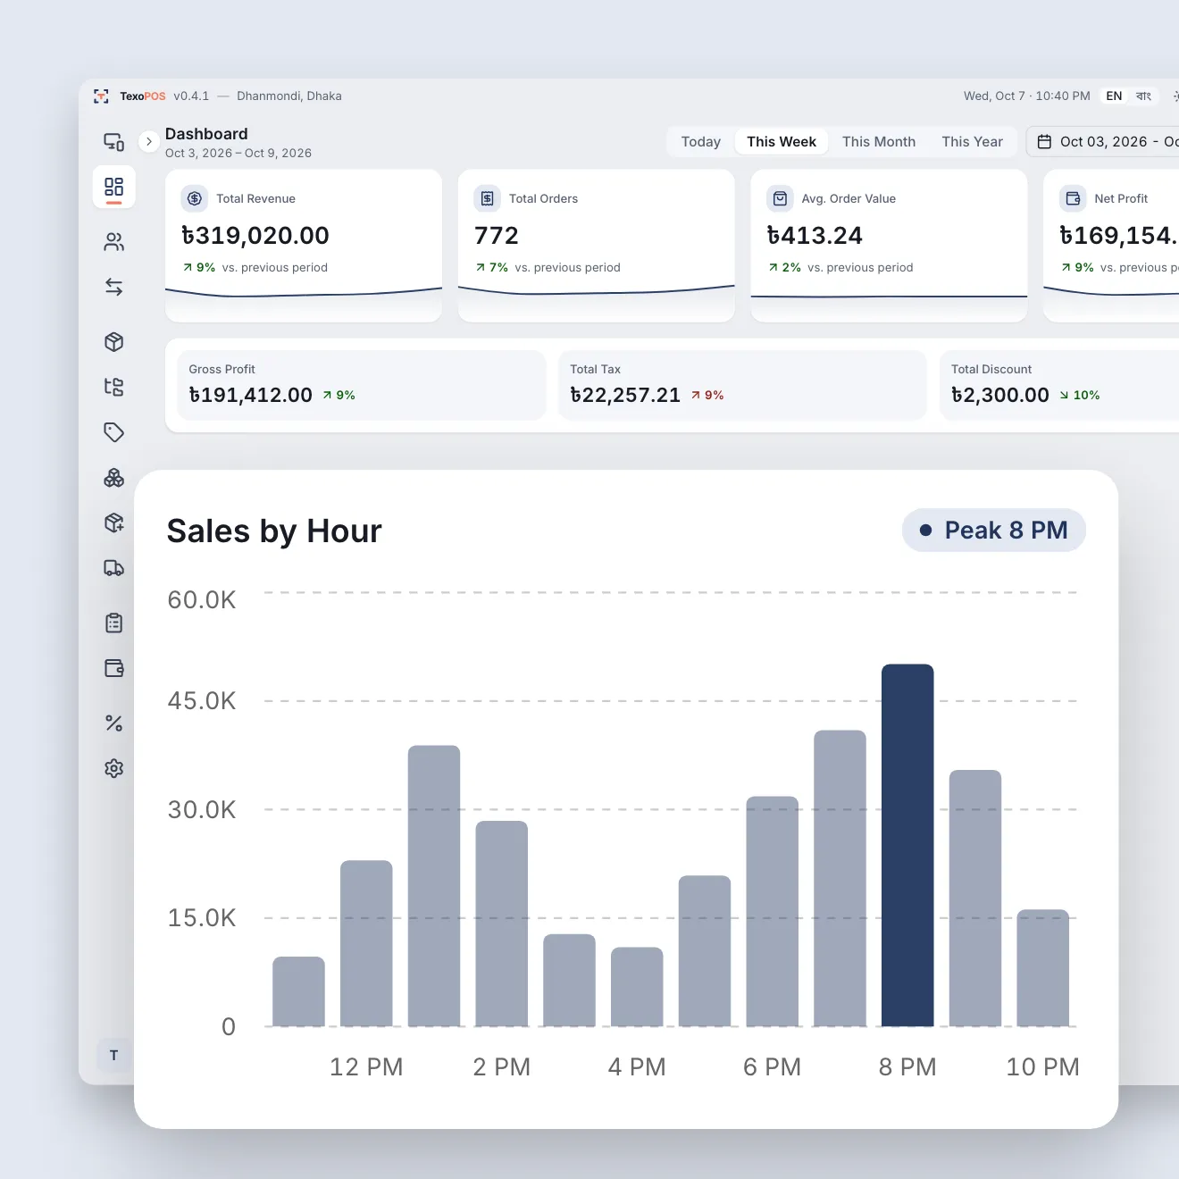The width and height of the screenshot is (1179, 1179).
Task: Open the percent discounts icon in sidebar
Action: 113,723
